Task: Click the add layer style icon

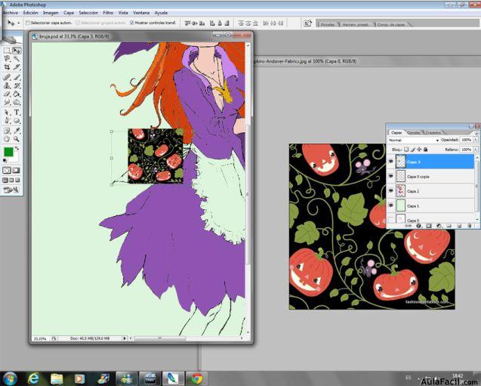Action: tap(418, 226)
